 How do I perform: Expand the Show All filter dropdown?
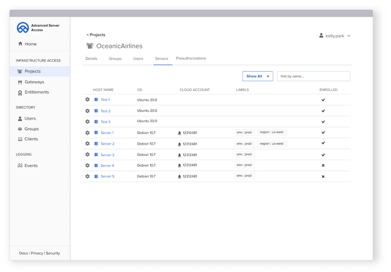click(257, 76)
